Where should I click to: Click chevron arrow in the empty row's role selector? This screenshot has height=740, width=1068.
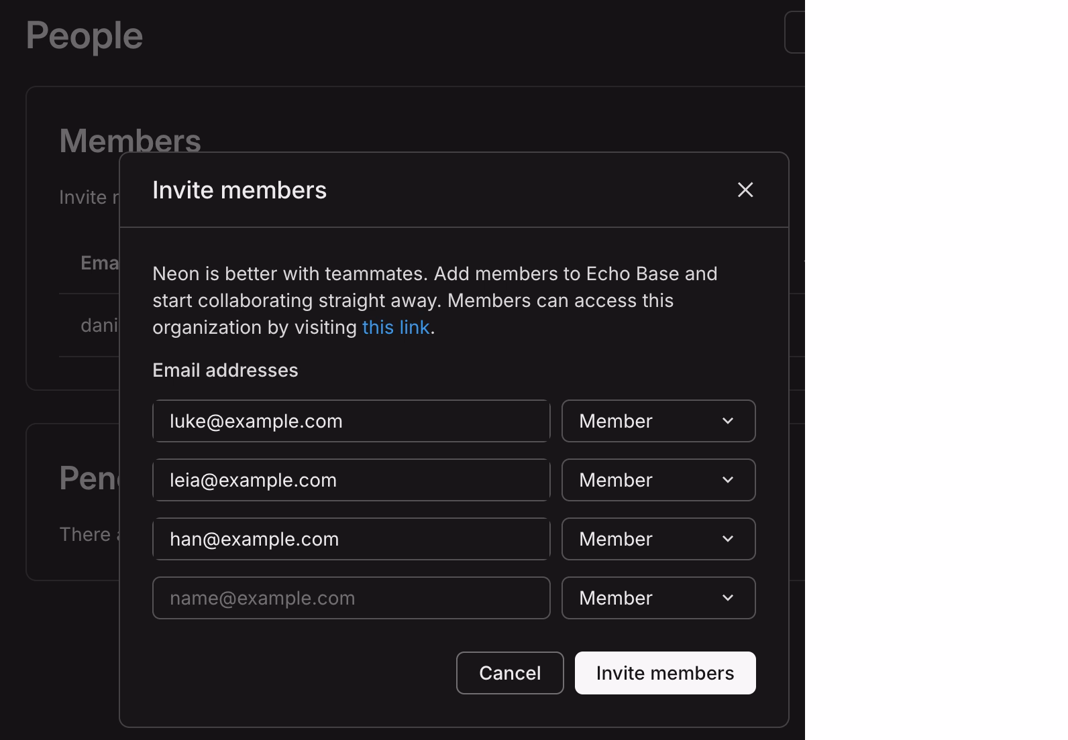(x=728, y=598)
